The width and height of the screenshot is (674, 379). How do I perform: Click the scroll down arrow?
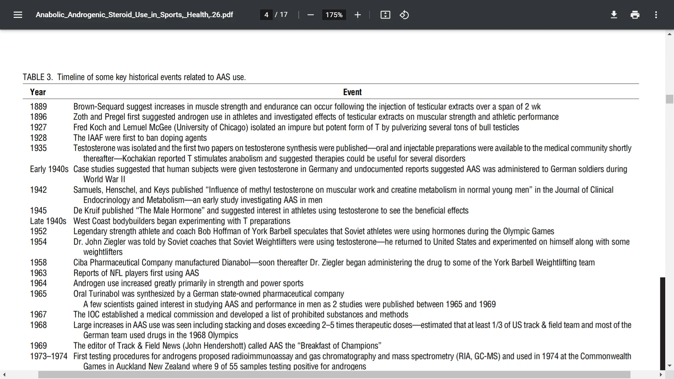tap(669, 366)
